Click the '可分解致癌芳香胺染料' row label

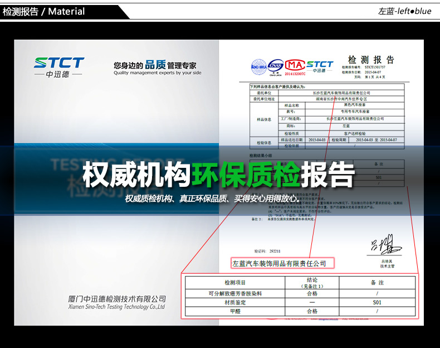235,293
